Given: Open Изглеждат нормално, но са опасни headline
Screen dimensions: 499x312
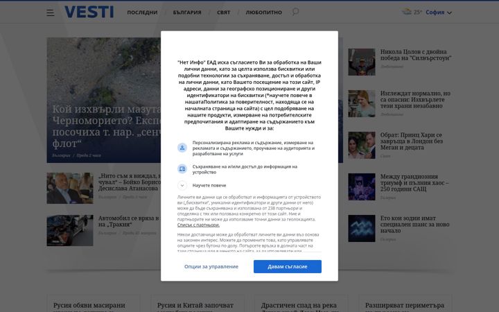Looking at the screenshot, I should pyautogui.click(x=415, y=99).
